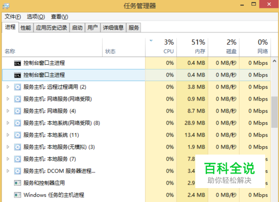
Task: Click the 2.4 MB memory value
Action: (x=196, y=195)
